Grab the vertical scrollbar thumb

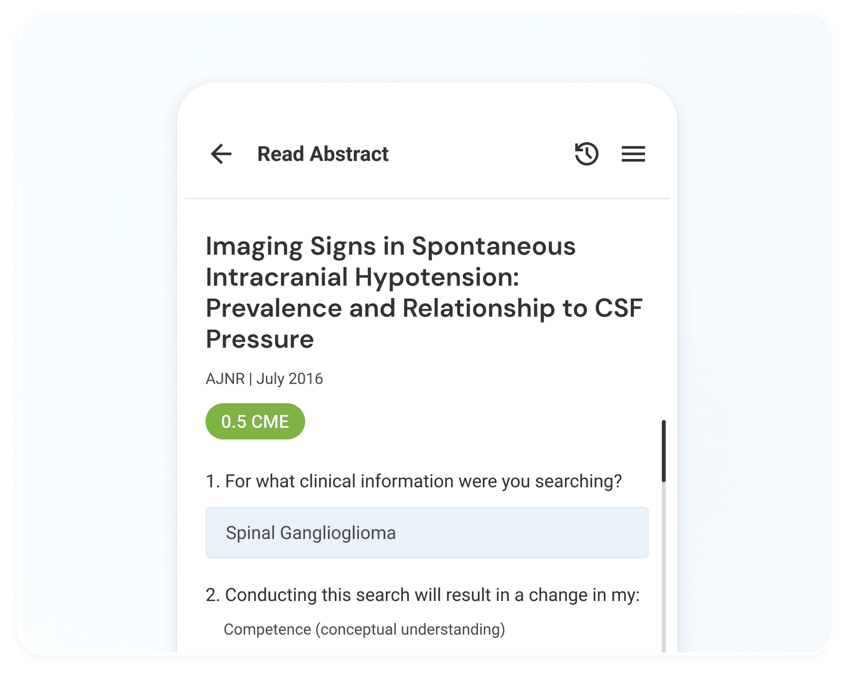coord(663,451)
